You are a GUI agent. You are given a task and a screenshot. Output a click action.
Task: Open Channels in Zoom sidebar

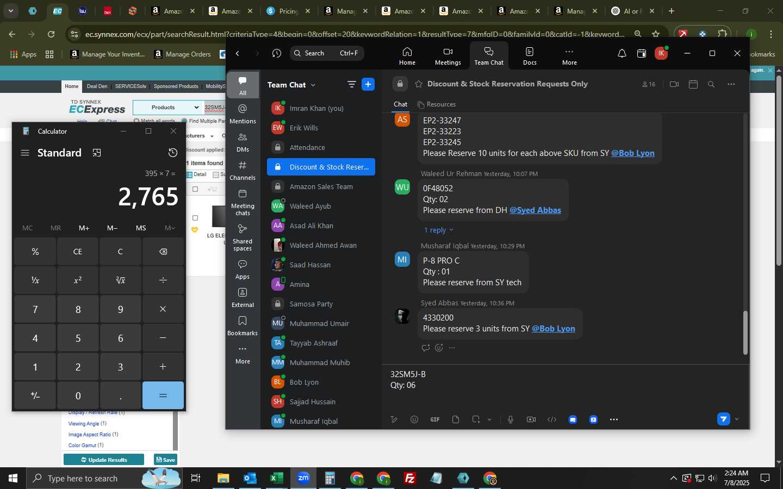point(243,171)
